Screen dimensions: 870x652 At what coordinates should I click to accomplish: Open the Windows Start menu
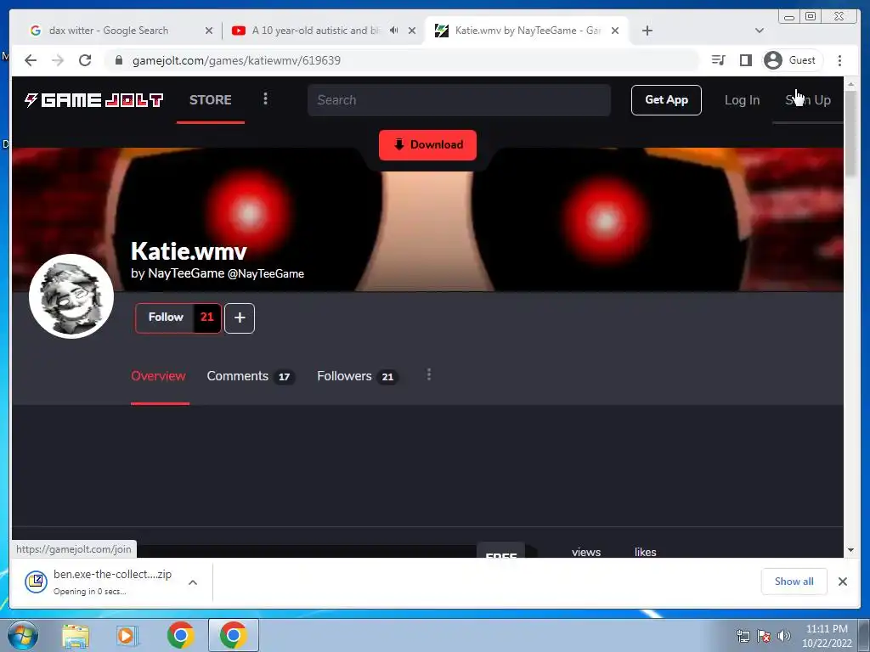pos(22,635)
